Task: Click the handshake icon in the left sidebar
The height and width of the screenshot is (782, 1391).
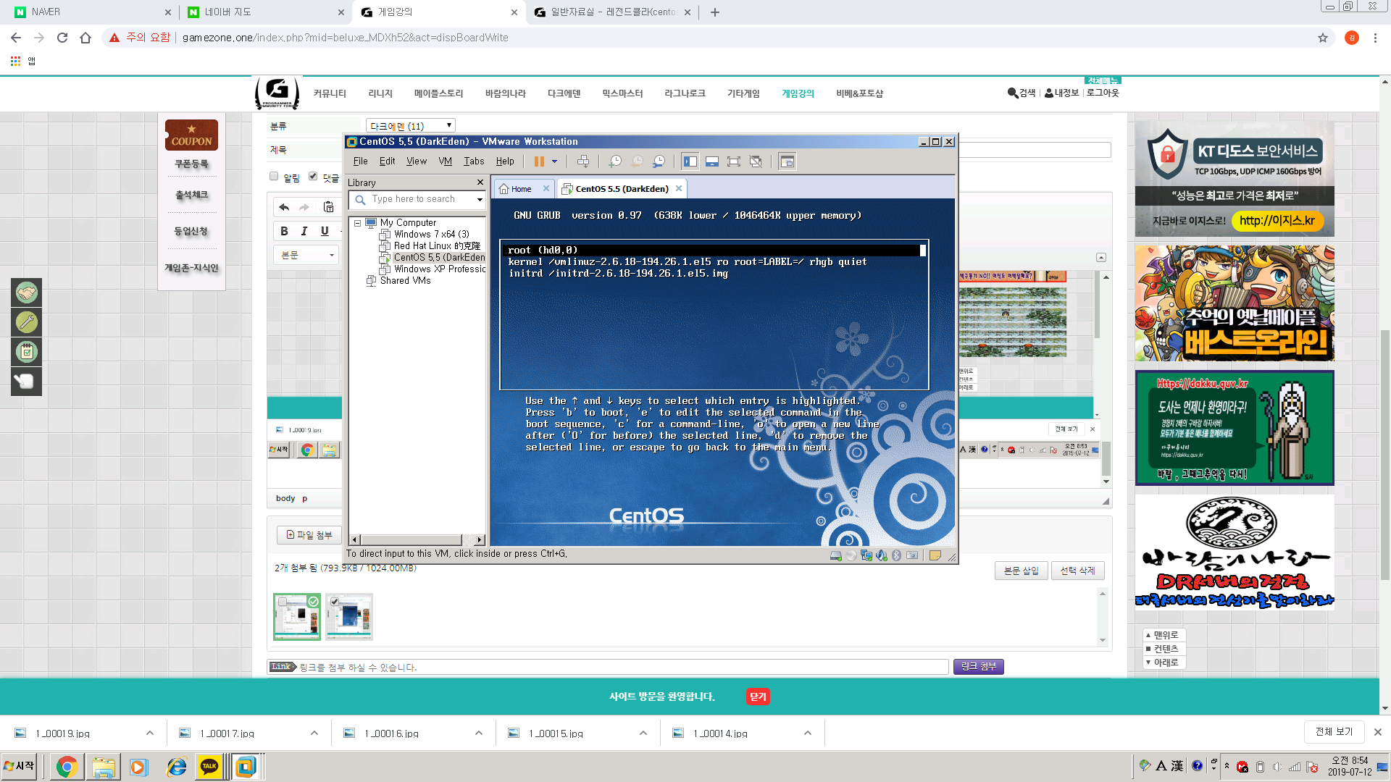Action: (27, 293)
